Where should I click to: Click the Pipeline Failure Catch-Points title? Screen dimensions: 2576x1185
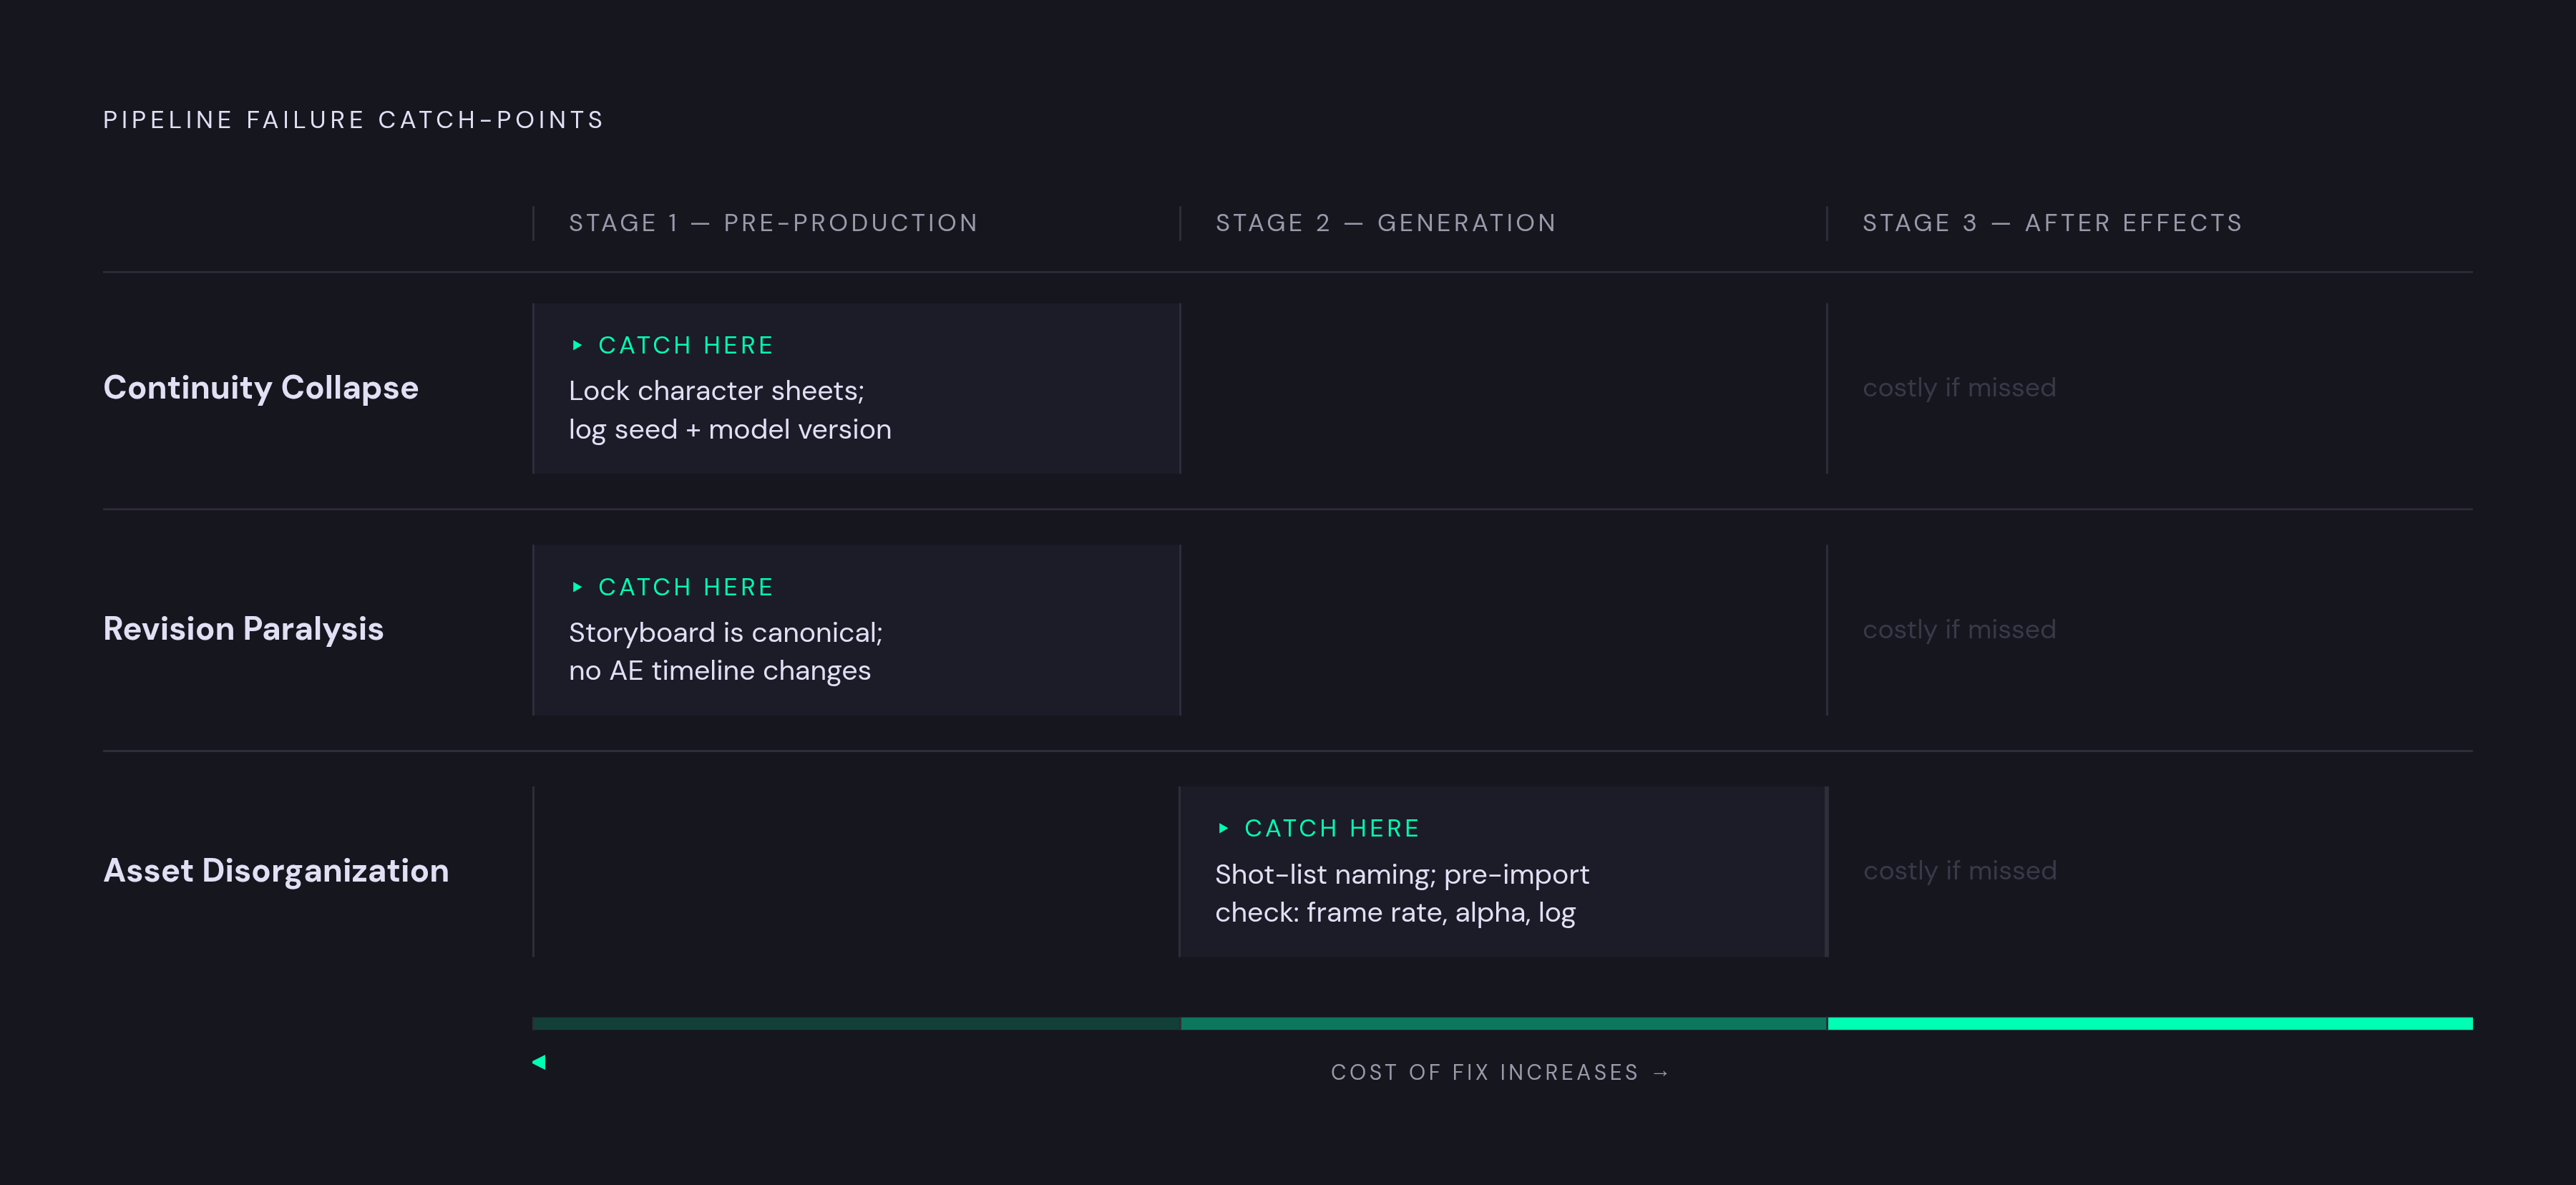[x=354, y=120]
